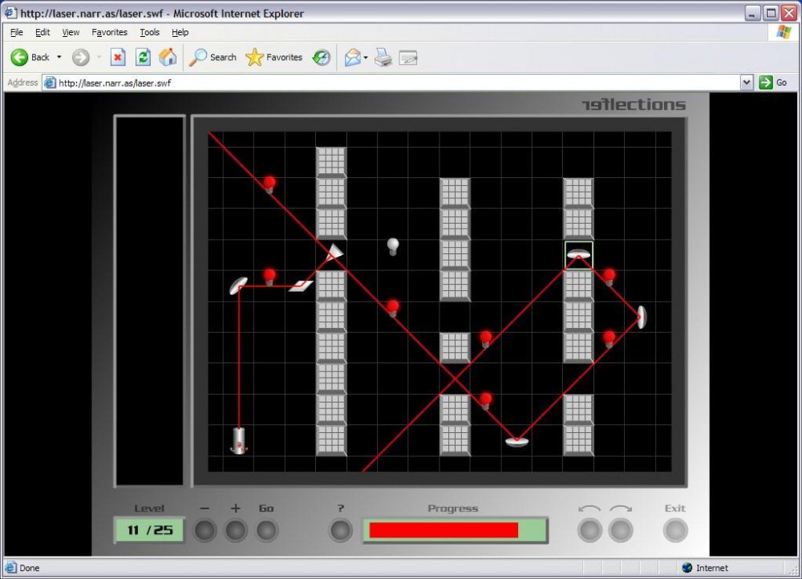Click the red Progress bar
The width and height of the screenshot is (802, 579).
pyautogui.click(x=444, y=530)
